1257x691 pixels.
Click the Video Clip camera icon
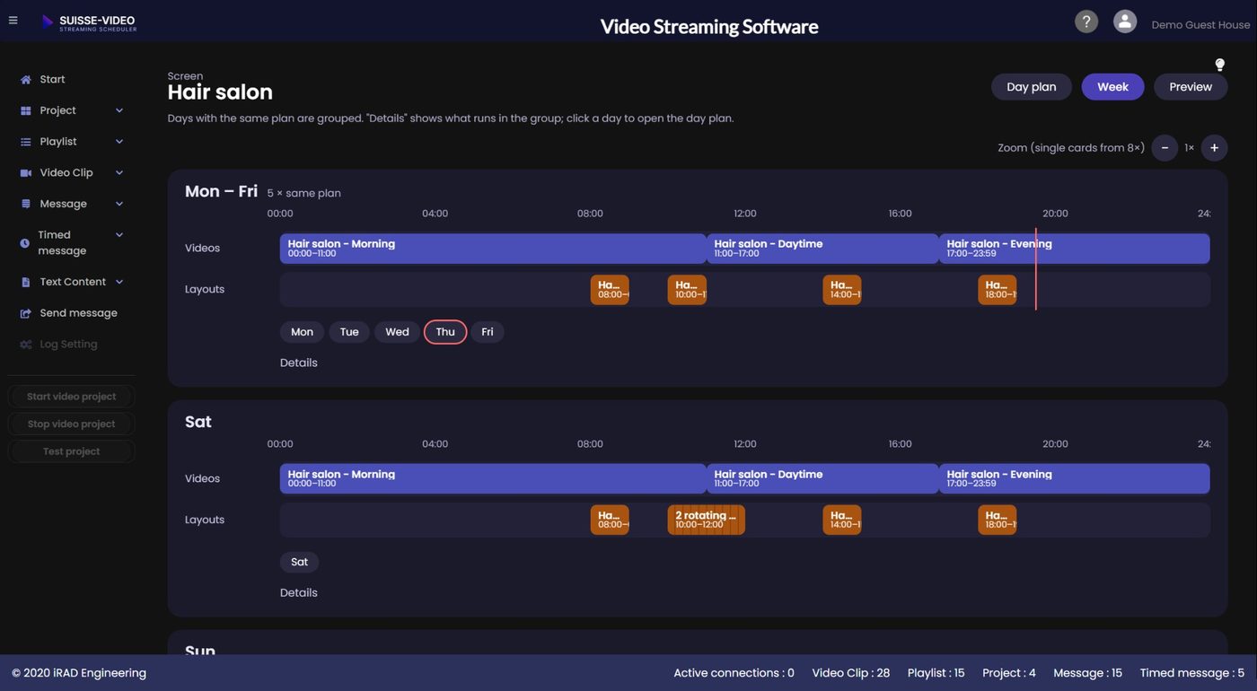(x=25, y=173)
